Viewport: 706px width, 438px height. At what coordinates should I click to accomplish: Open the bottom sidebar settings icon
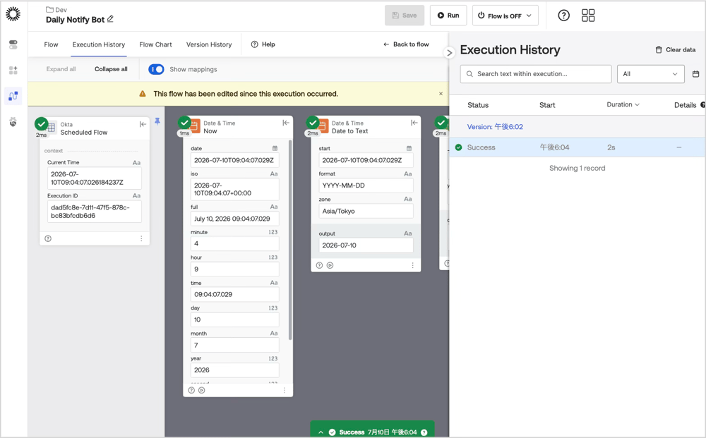point(13,122)
